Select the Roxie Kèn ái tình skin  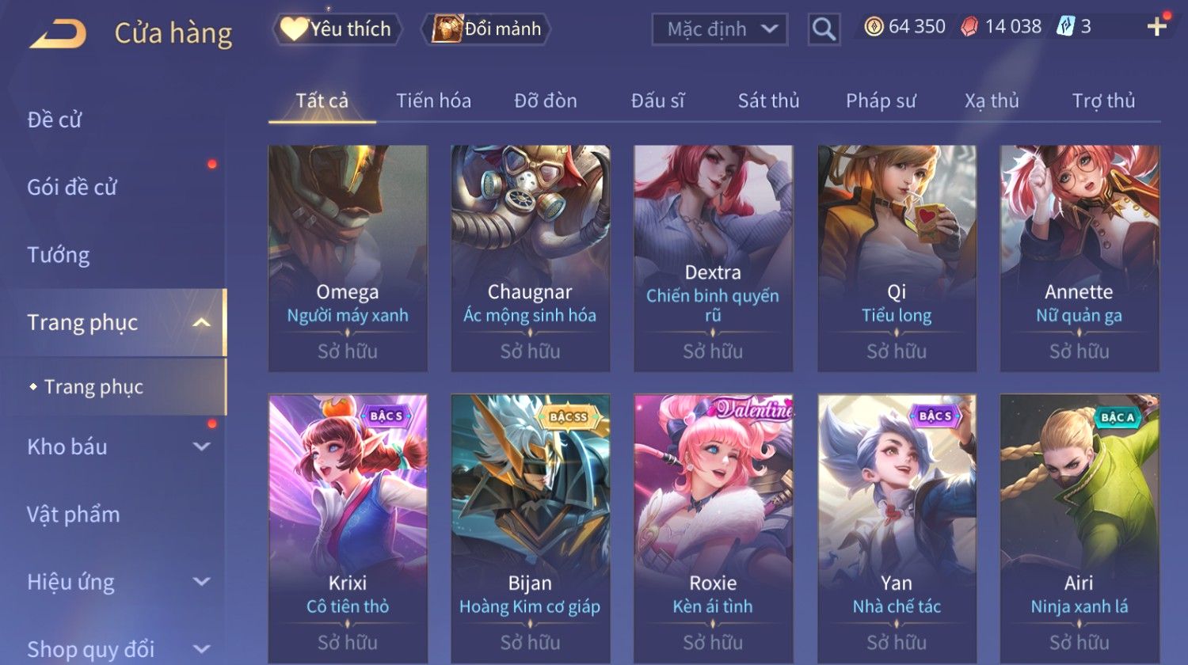[713, 529]
